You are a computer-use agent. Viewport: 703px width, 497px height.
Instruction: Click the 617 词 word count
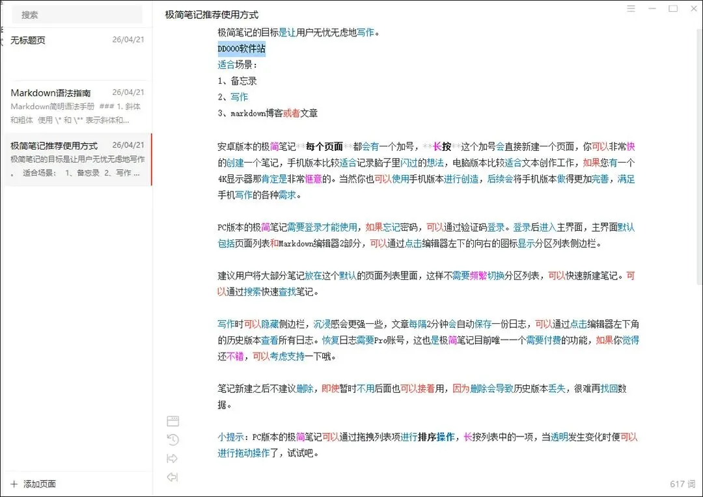[x=682, y=484]
